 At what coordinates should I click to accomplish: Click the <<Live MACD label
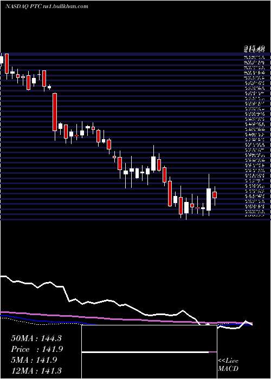pos(228,365)
